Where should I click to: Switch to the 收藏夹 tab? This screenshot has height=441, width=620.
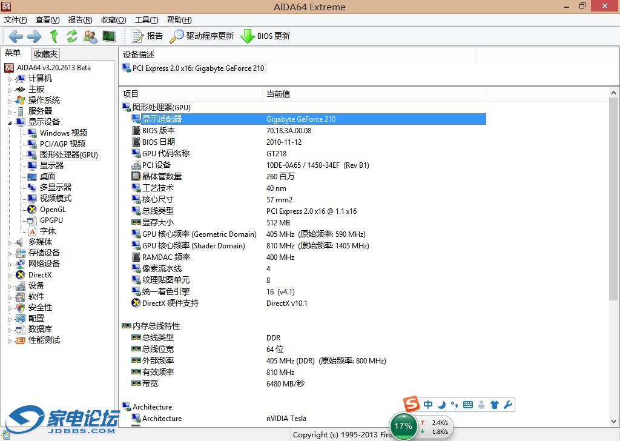[46, 54]
